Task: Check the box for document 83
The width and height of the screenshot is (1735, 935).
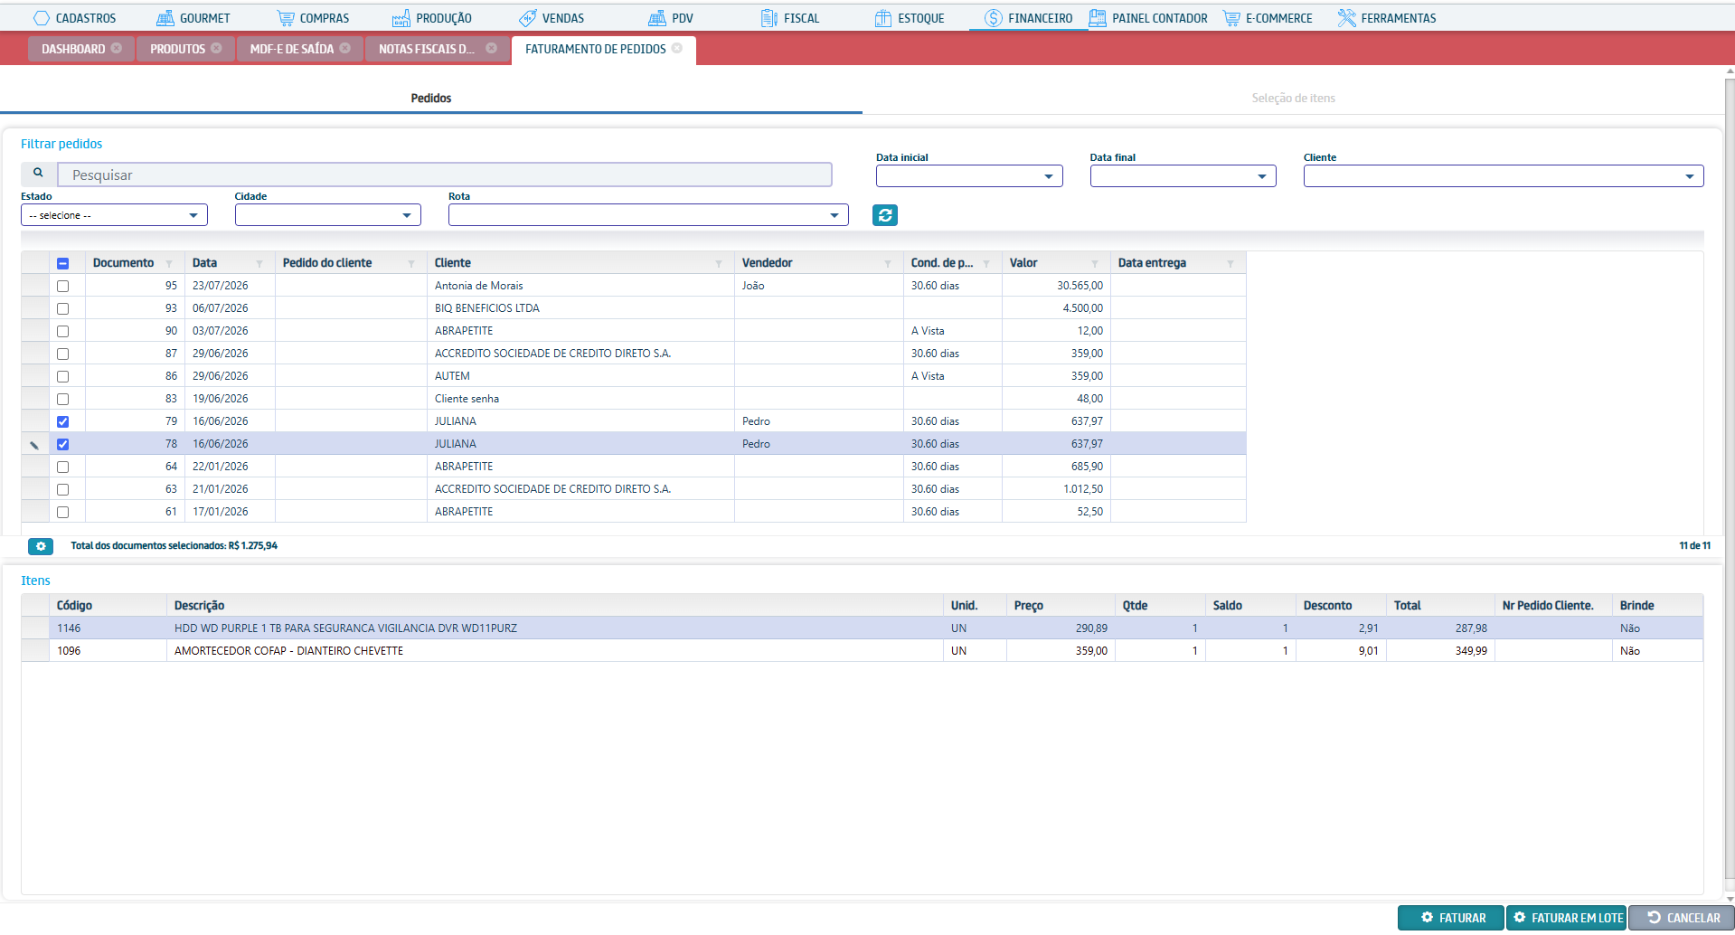Action: coord(62,399)
